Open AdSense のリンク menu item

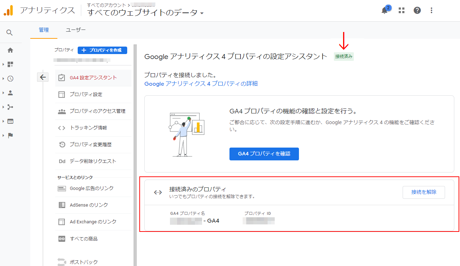[x=93, y=205]
